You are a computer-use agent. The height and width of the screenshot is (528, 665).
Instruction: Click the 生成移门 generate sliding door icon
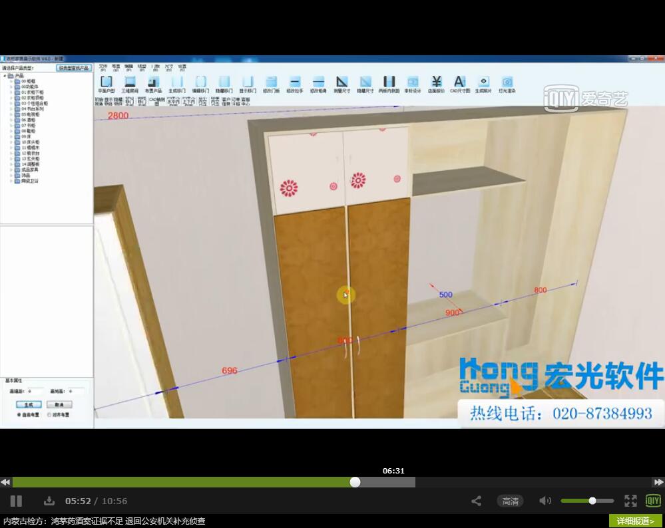[177, 84]
